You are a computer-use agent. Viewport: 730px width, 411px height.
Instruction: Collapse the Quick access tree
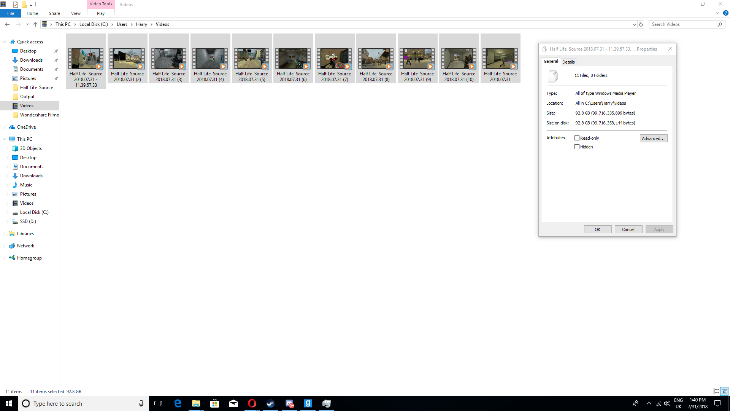5,42
